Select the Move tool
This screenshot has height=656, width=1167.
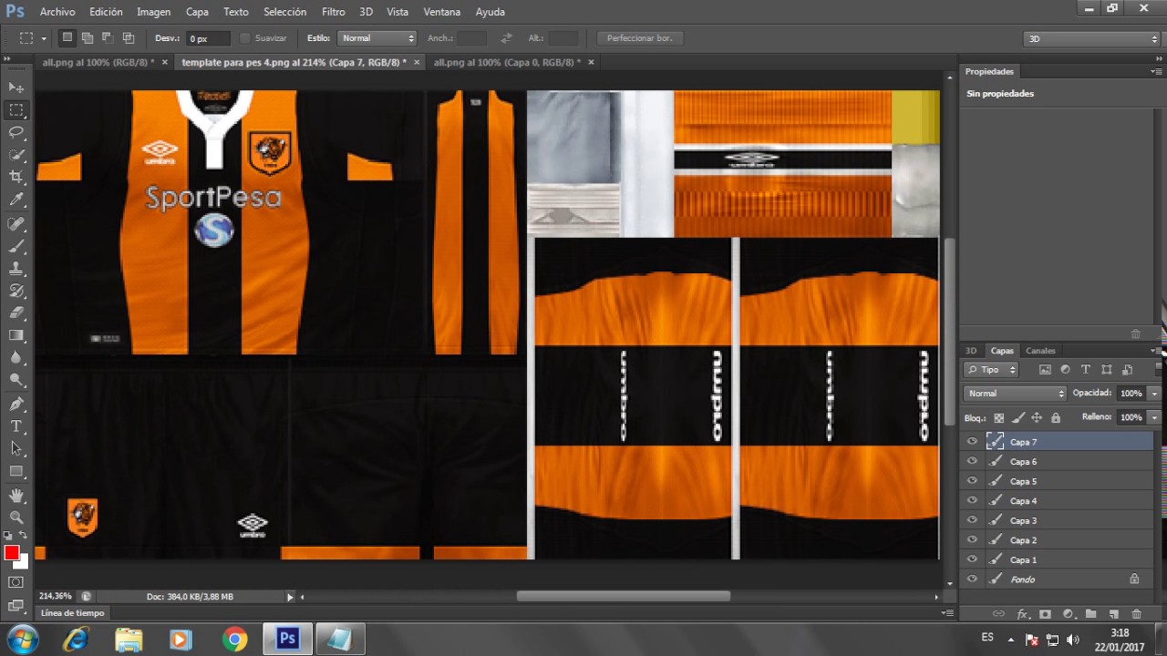pyautogui.click(x=16, y=87)
